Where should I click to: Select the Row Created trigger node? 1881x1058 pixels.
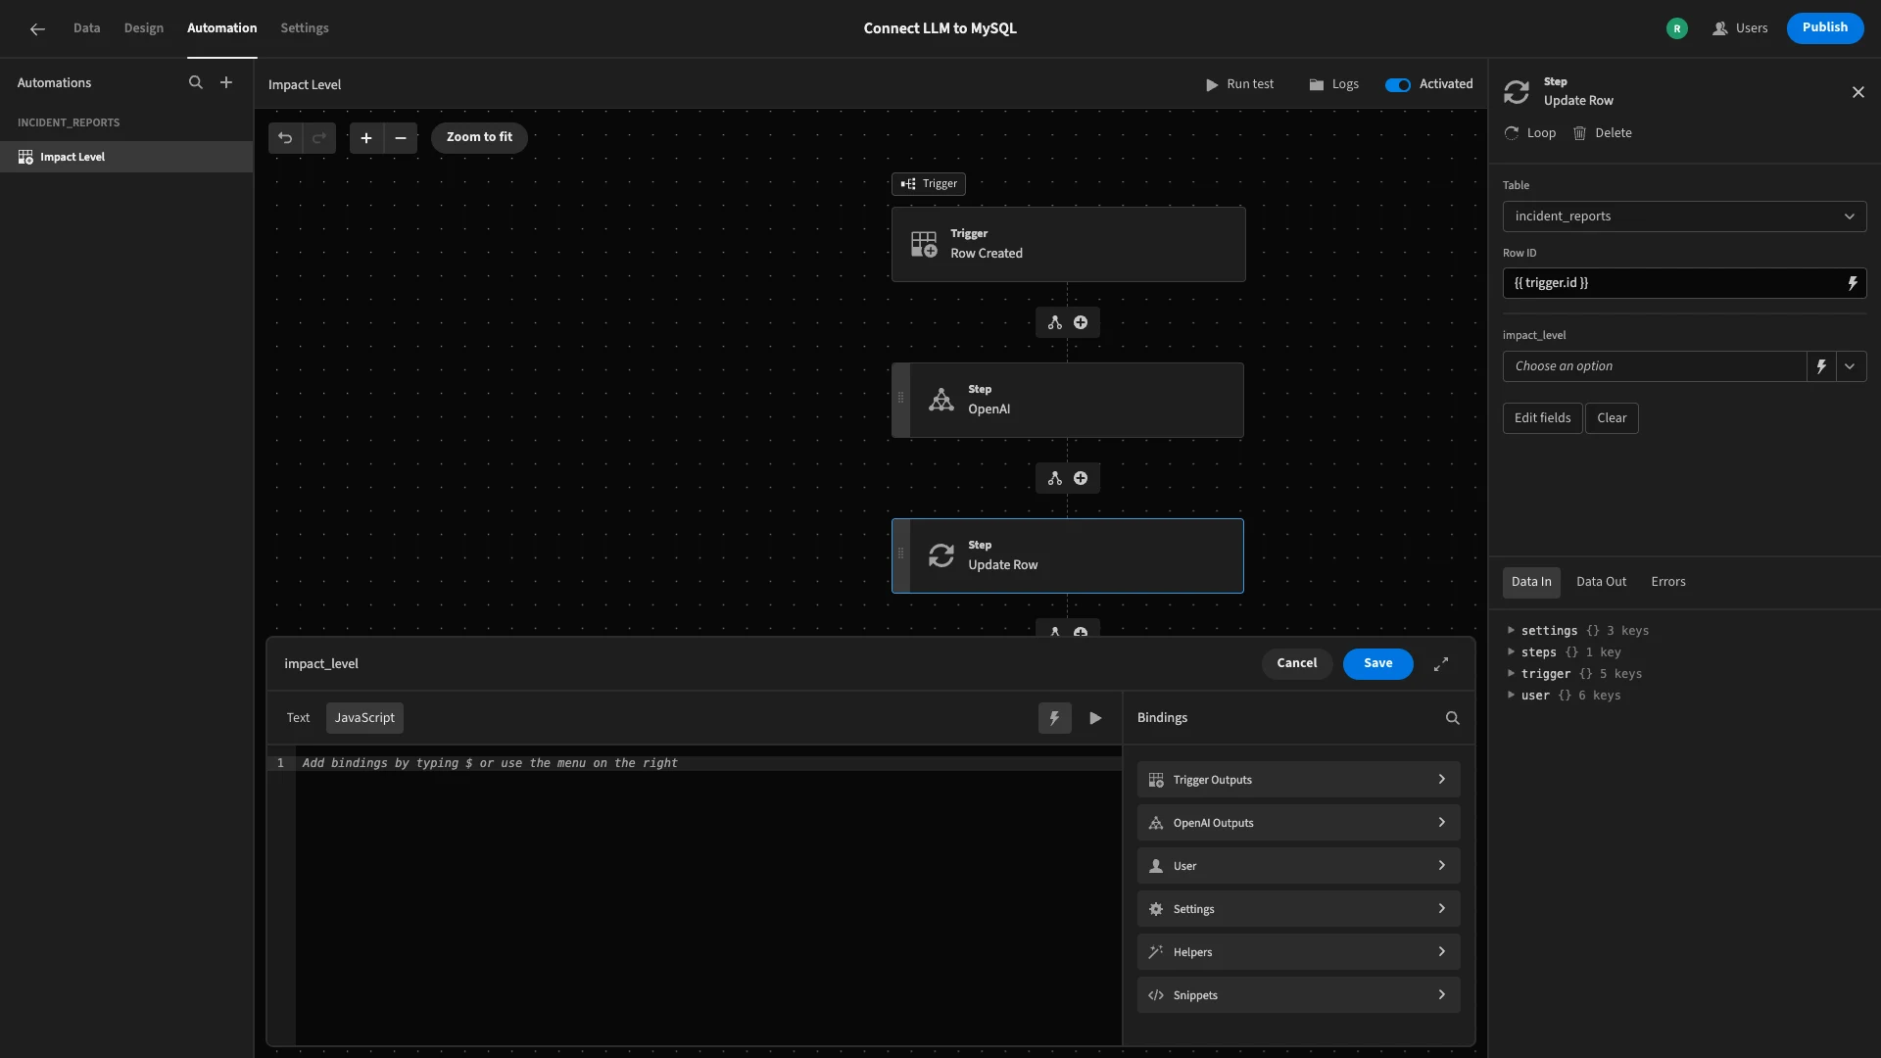[1068, 244]
